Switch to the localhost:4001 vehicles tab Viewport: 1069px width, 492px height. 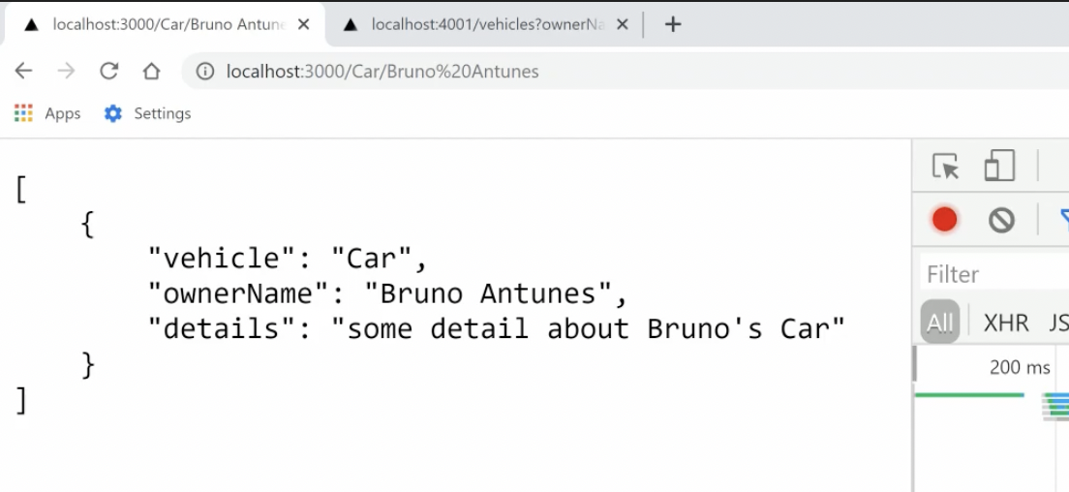tap(477, 24)
